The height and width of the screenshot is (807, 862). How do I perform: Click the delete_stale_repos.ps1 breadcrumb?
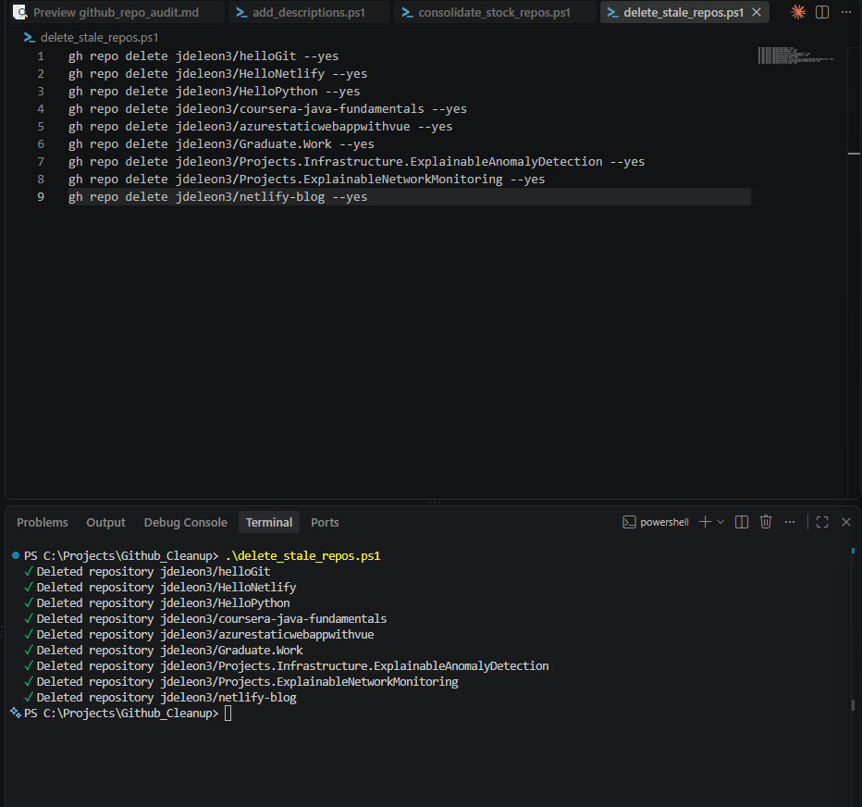(x=99, y=37)
